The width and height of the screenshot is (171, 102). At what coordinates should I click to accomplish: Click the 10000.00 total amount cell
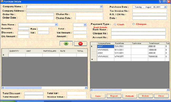[156, 50]
